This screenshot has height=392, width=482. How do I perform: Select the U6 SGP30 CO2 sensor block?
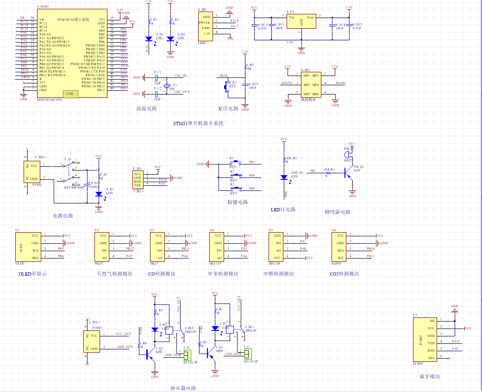[339, 247]
